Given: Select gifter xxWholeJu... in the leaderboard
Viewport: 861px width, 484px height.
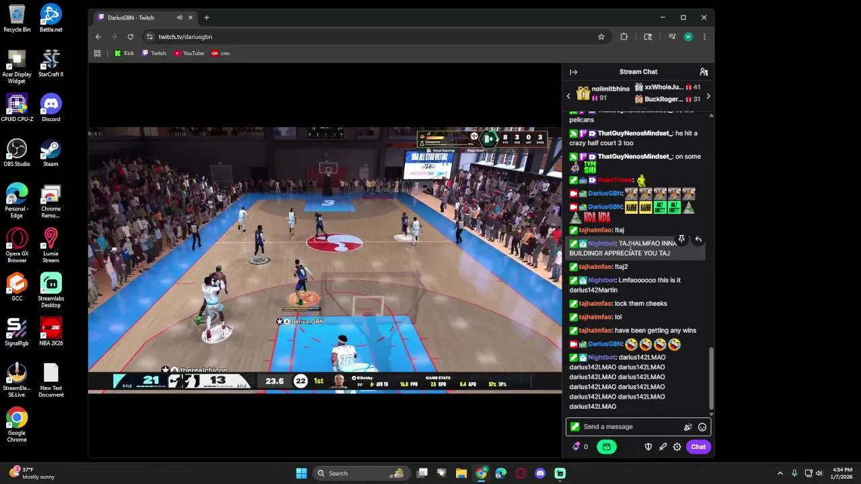Looking at the screenshot, I should (x=667, y=87).
